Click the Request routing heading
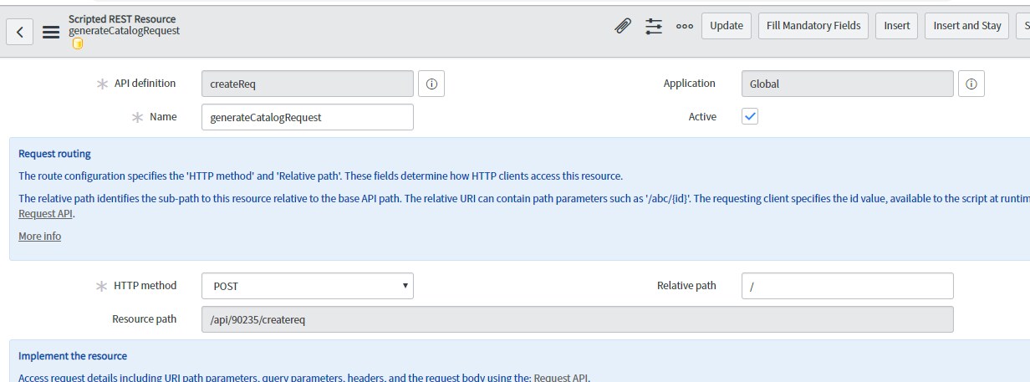The image size is (1030, 382). pyautogui.click(x=54, y=154)
